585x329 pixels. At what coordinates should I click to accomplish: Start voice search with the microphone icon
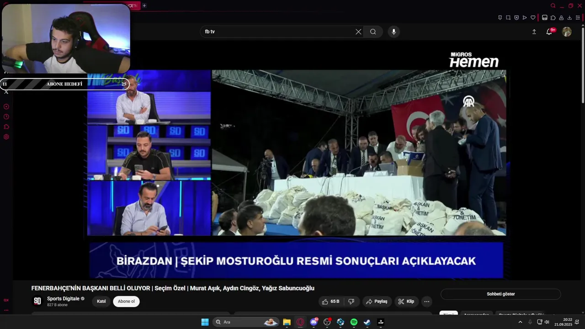(394, 32)
